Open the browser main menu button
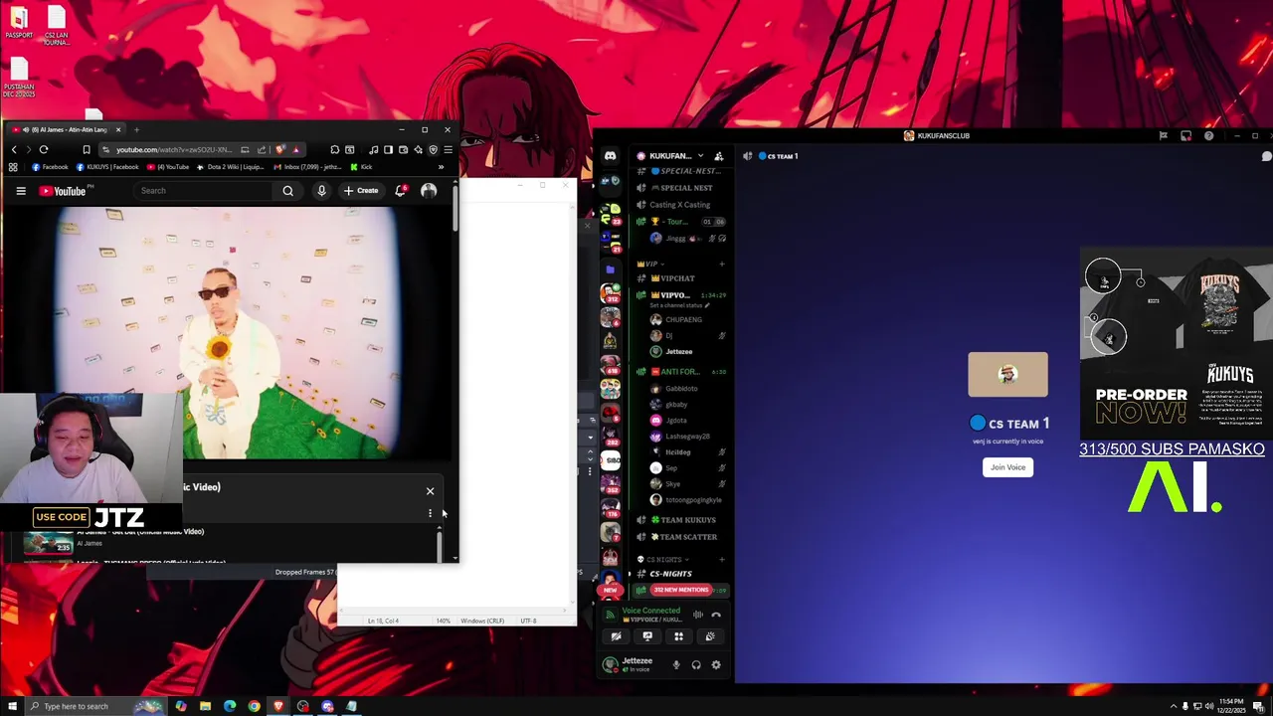 pyautogui.click(x=449, y=149)
